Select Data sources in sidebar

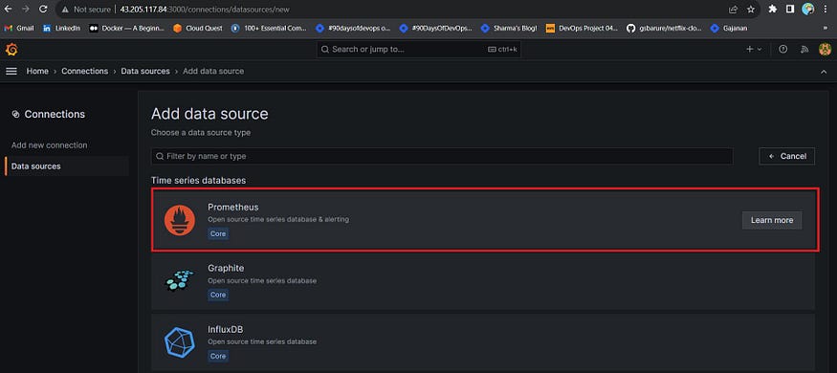point(67,166)
